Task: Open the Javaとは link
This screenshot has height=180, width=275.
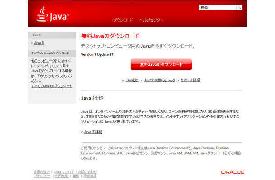Action: pos(132,80)
